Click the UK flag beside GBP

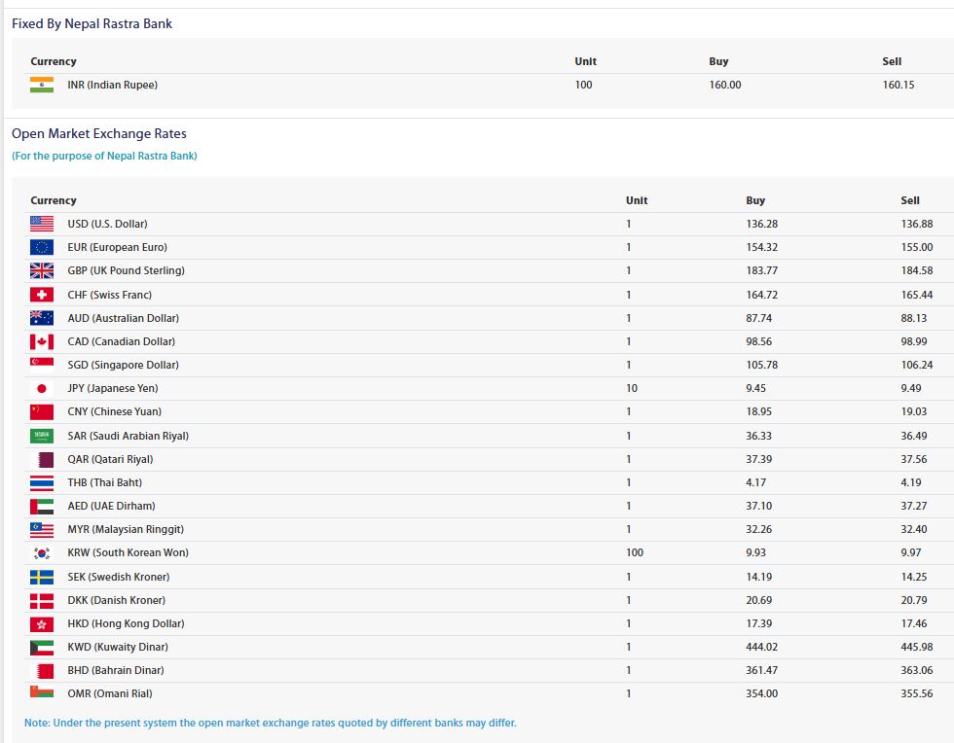pyautogui.click(x=41, y=270)
